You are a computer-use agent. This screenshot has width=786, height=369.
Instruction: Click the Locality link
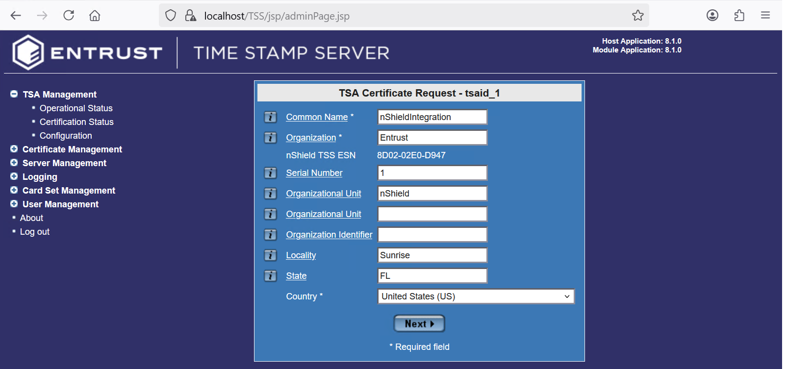coord(301,255)
